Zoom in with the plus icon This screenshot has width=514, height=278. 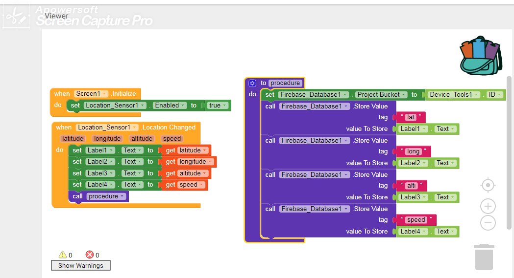(x=488, y=206)
